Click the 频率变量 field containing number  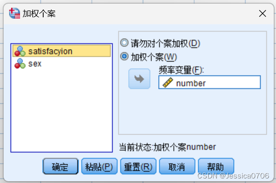click(x=210, y=82)
